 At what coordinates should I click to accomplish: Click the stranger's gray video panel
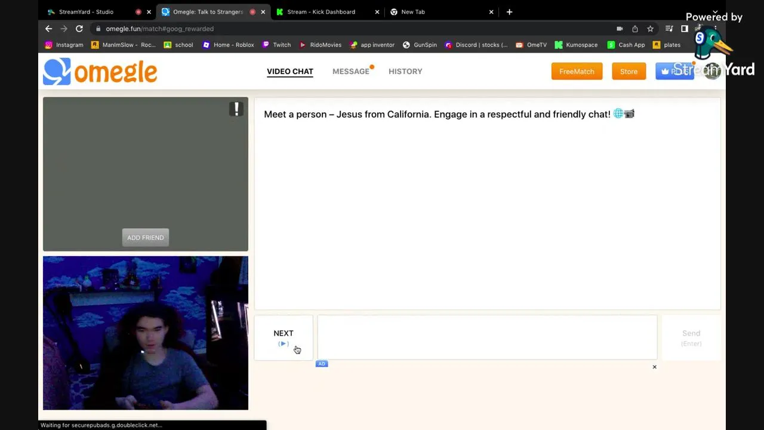pos(146,174)
